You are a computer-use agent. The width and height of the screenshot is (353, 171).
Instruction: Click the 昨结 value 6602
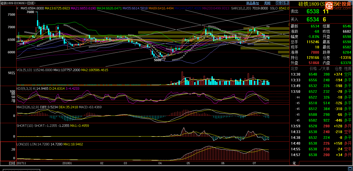click(x=347, y=31)
